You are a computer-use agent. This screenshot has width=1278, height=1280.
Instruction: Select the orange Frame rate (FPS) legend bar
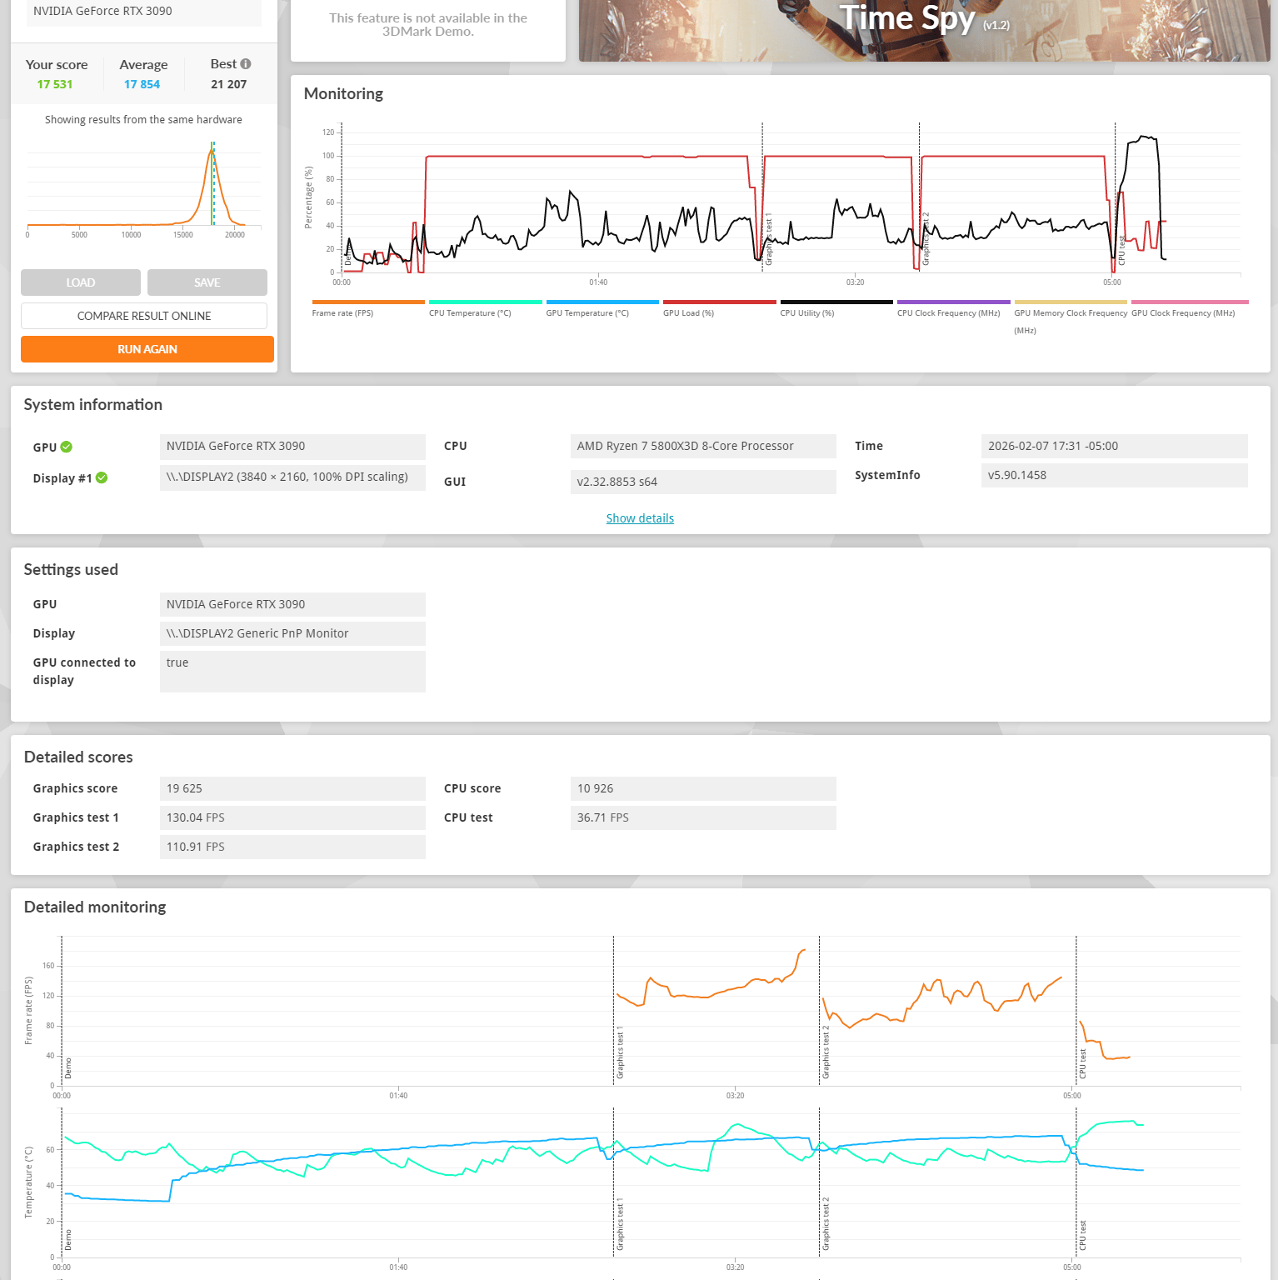tap(368, 302)
